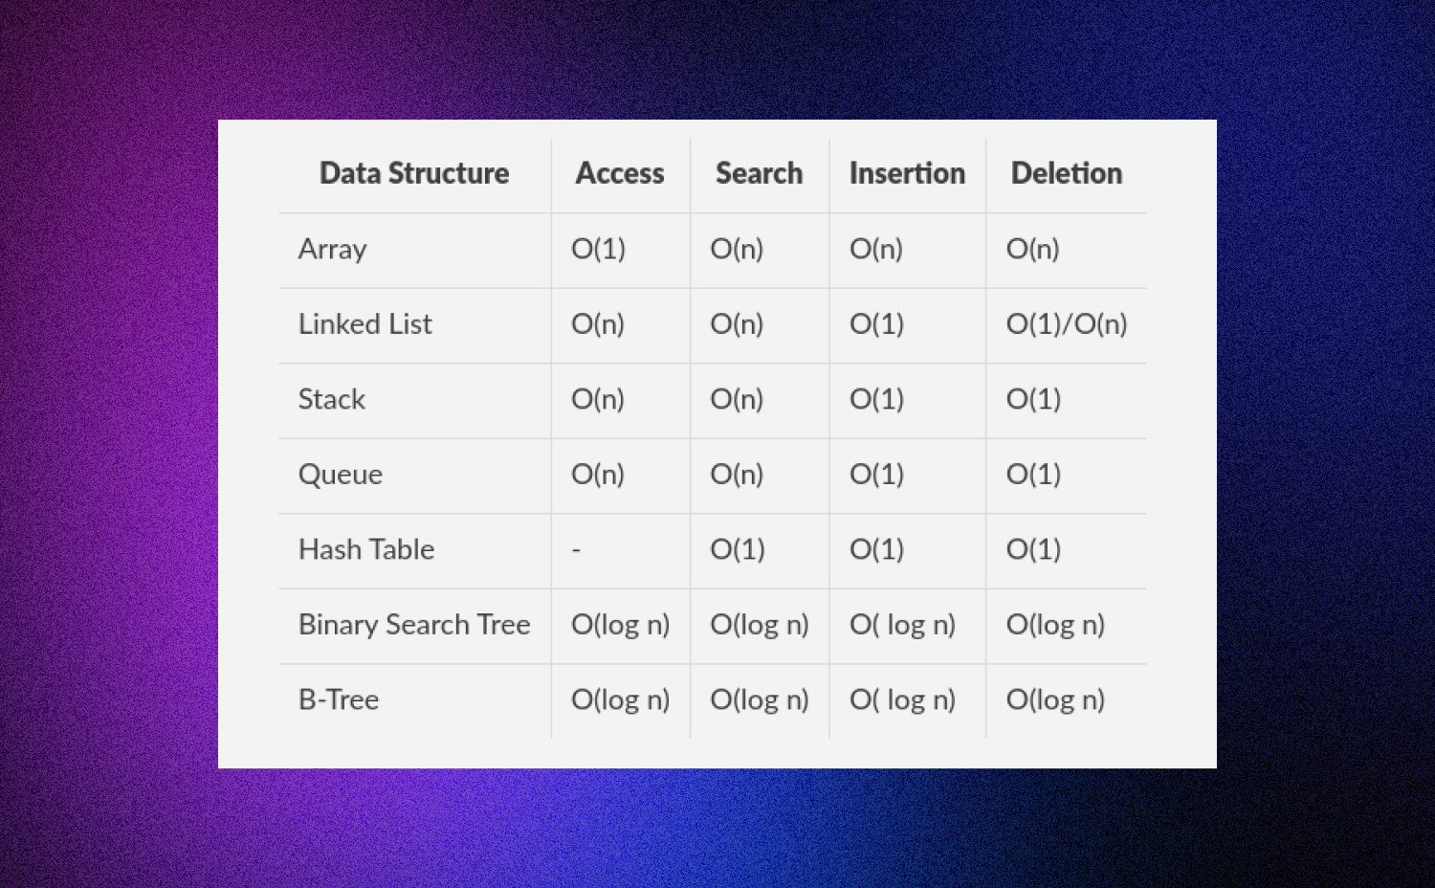Viewport: 1435px width, 888px height.
Task: Select the Deletion column header
Action: (x=1067, y=173)
